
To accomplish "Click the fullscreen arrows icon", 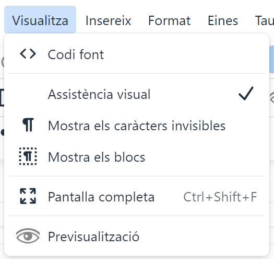I will point(28,196).
